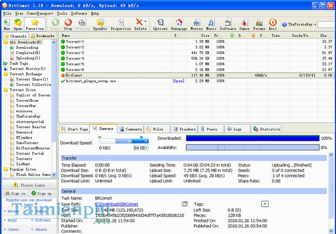Switch to the Logs tab

237,129
